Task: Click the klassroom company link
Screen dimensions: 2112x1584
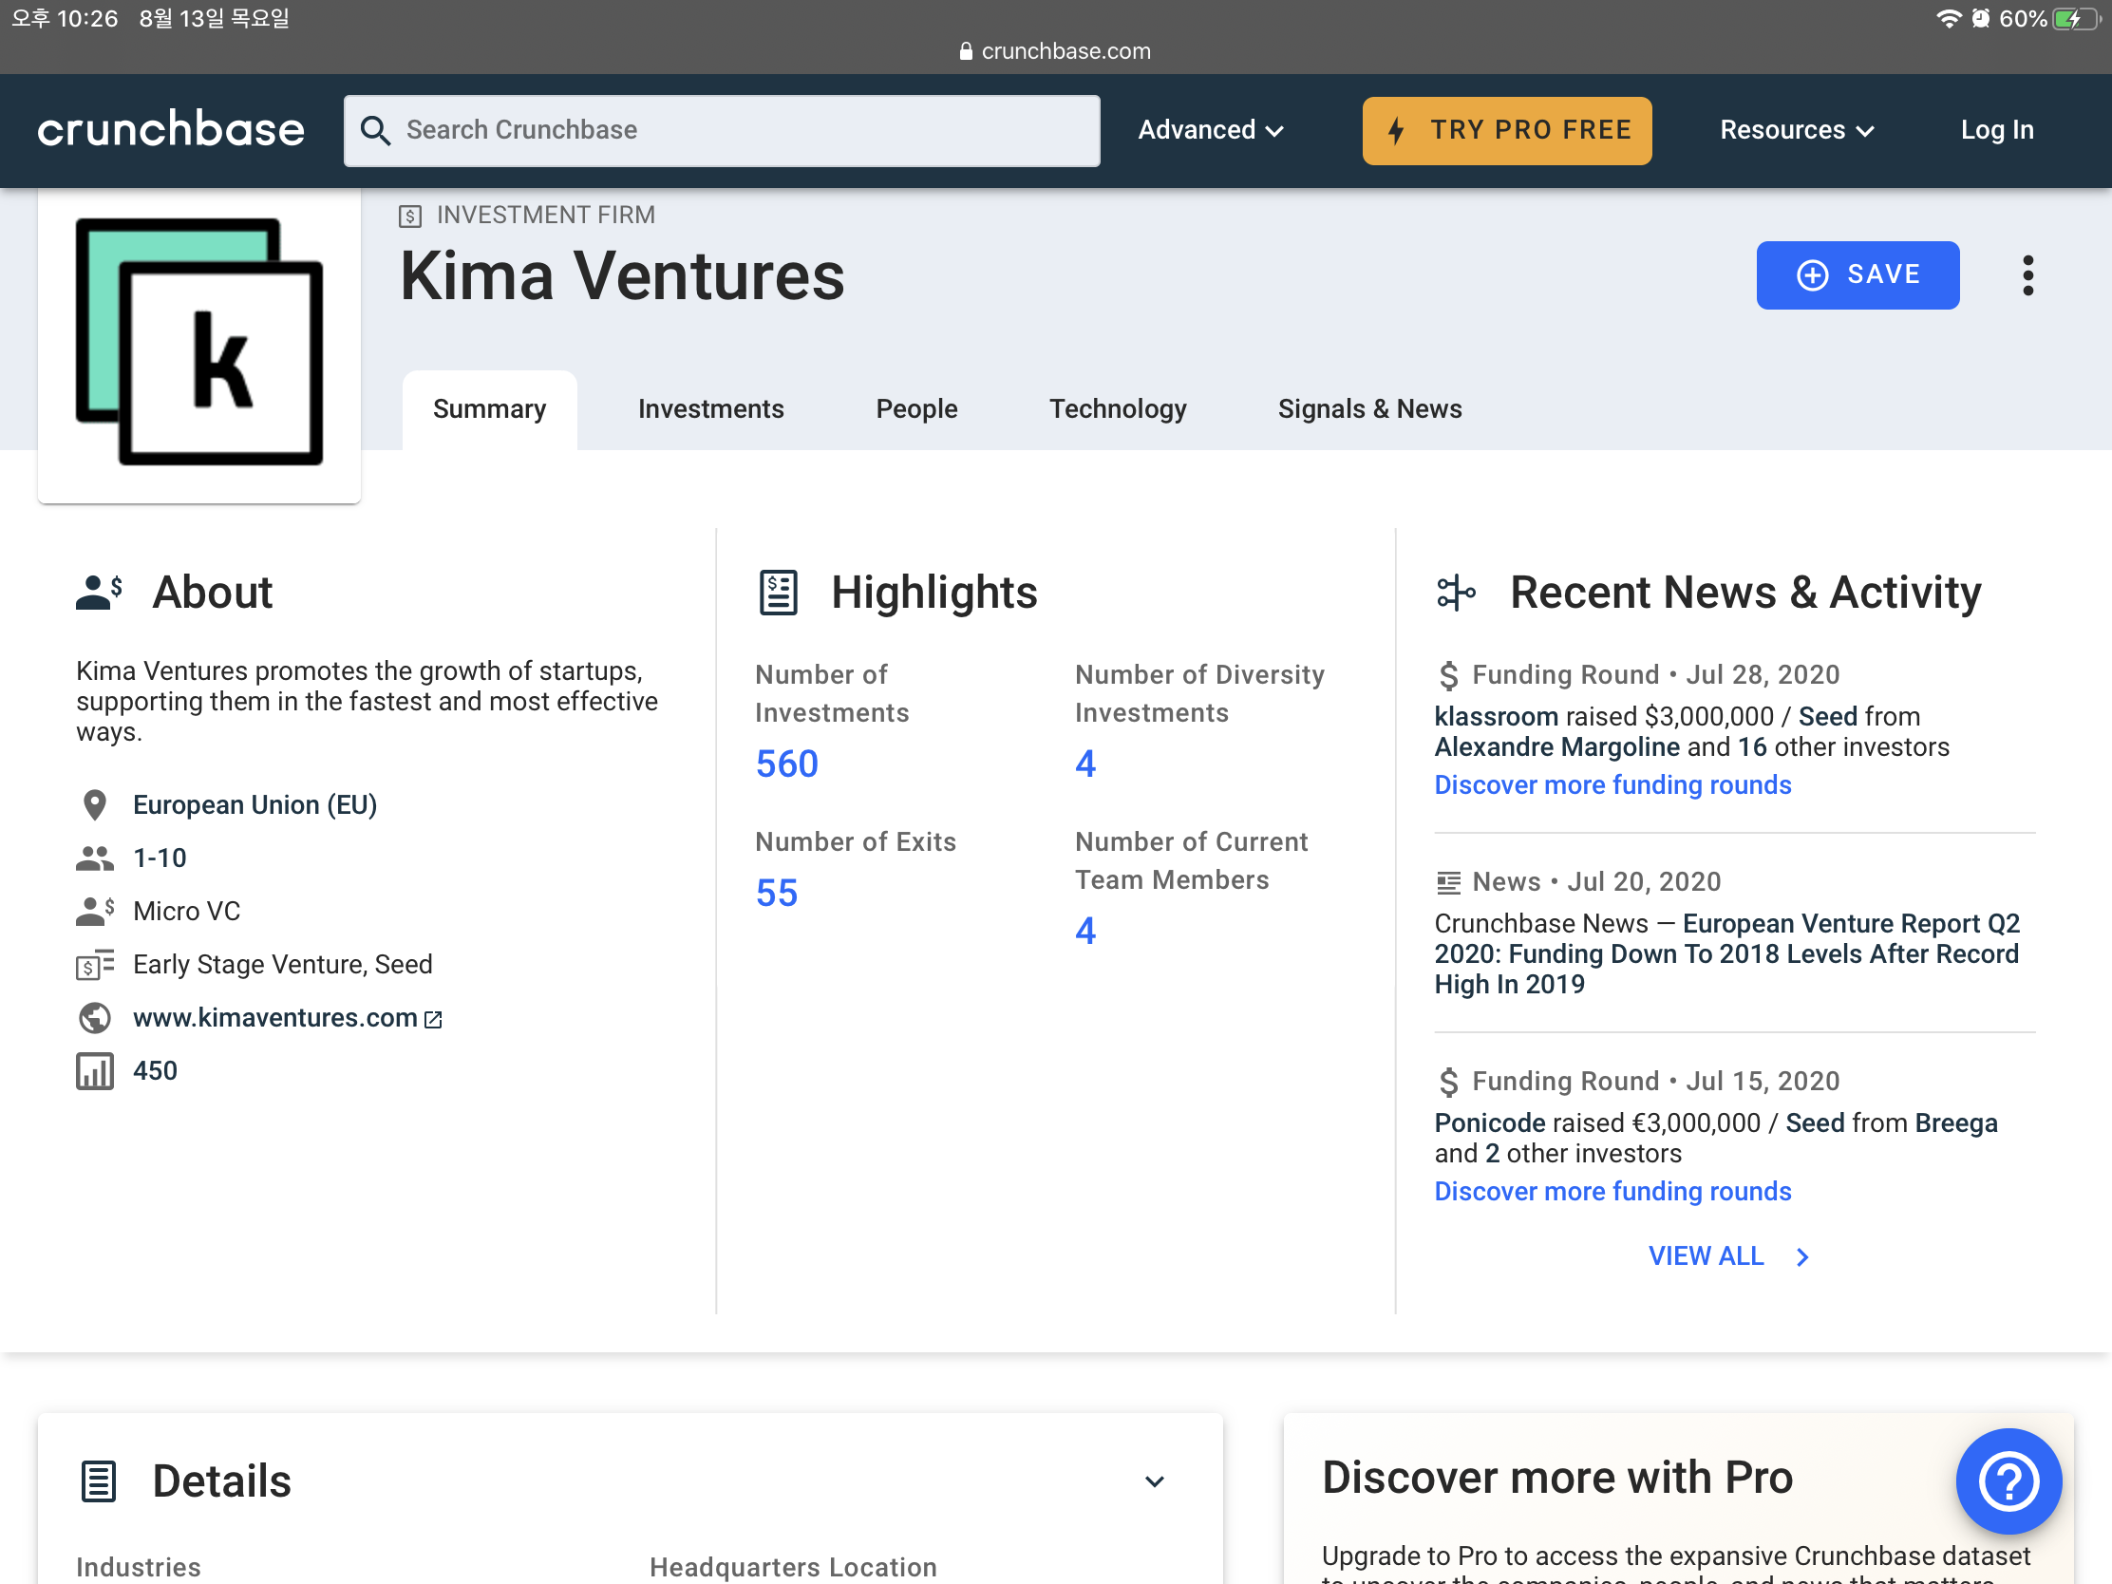Action: (x=1497, y=717)
